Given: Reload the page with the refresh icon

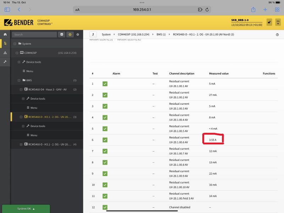Looking at the screenshot, I should tap(207, 10).
